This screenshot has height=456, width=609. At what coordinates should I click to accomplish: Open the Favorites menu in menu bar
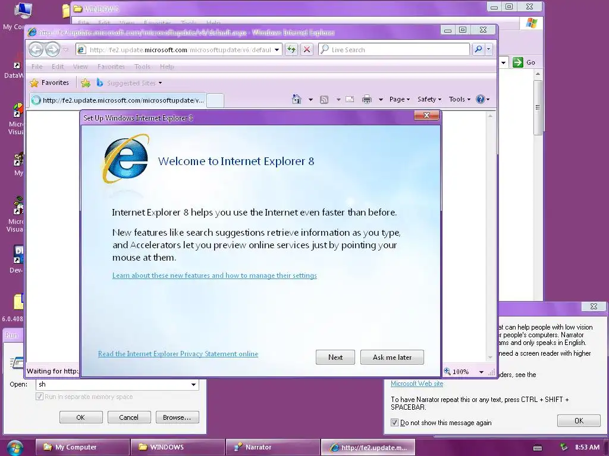[111, 66]
